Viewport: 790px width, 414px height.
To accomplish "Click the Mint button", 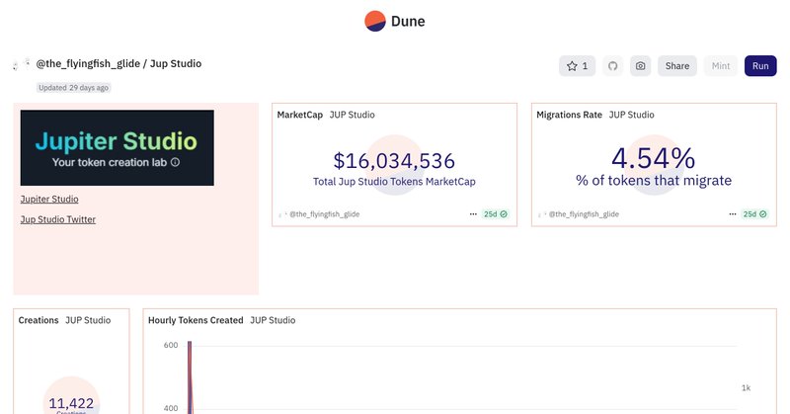I will pos(721,66).
